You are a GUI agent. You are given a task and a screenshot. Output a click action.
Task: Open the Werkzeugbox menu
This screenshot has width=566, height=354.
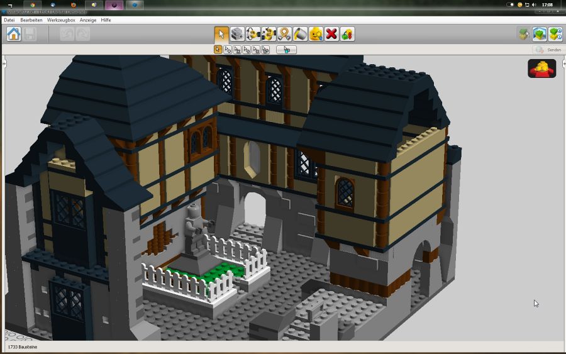(61, 20)
